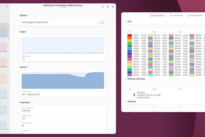Open the CPU48 color swatch
The width and height of the screenshot is (205, 137).
click(171, 75)
